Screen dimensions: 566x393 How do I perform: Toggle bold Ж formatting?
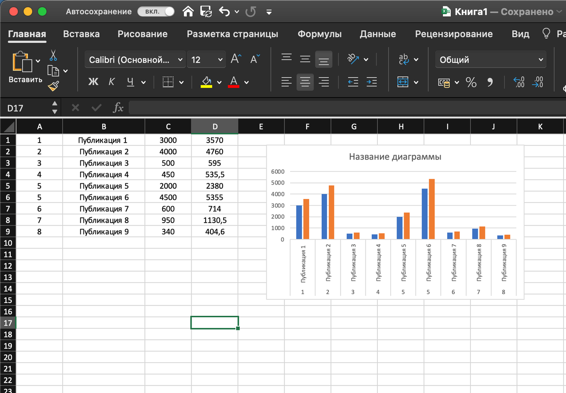(93, 82)
